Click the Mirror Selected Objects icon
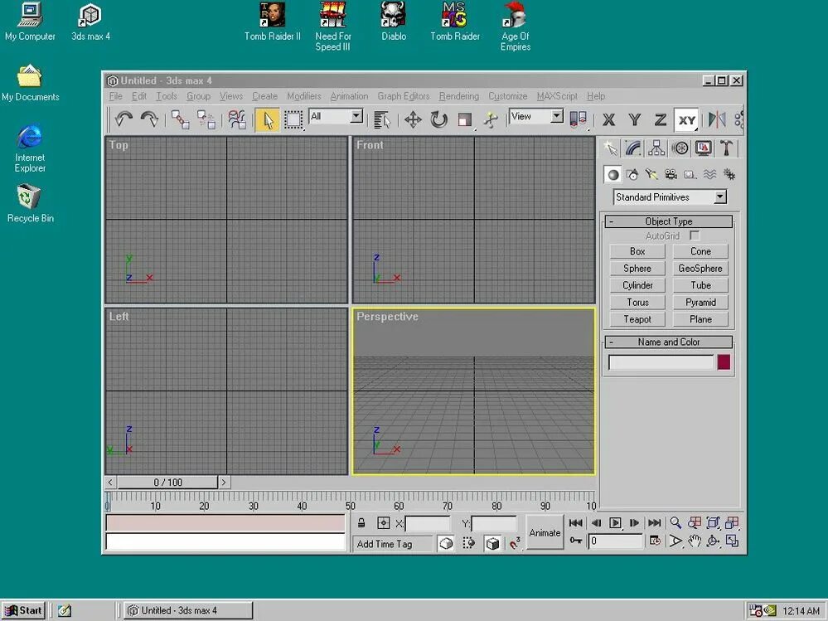Screen dimensions: 828x621 click(717, 120)
